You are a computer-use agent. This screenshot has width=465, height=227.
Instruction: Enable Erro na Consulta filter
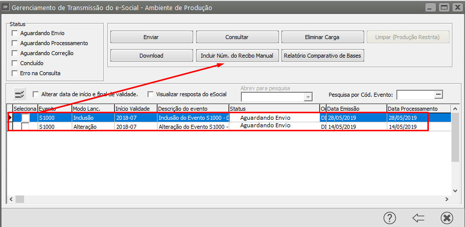15,73
